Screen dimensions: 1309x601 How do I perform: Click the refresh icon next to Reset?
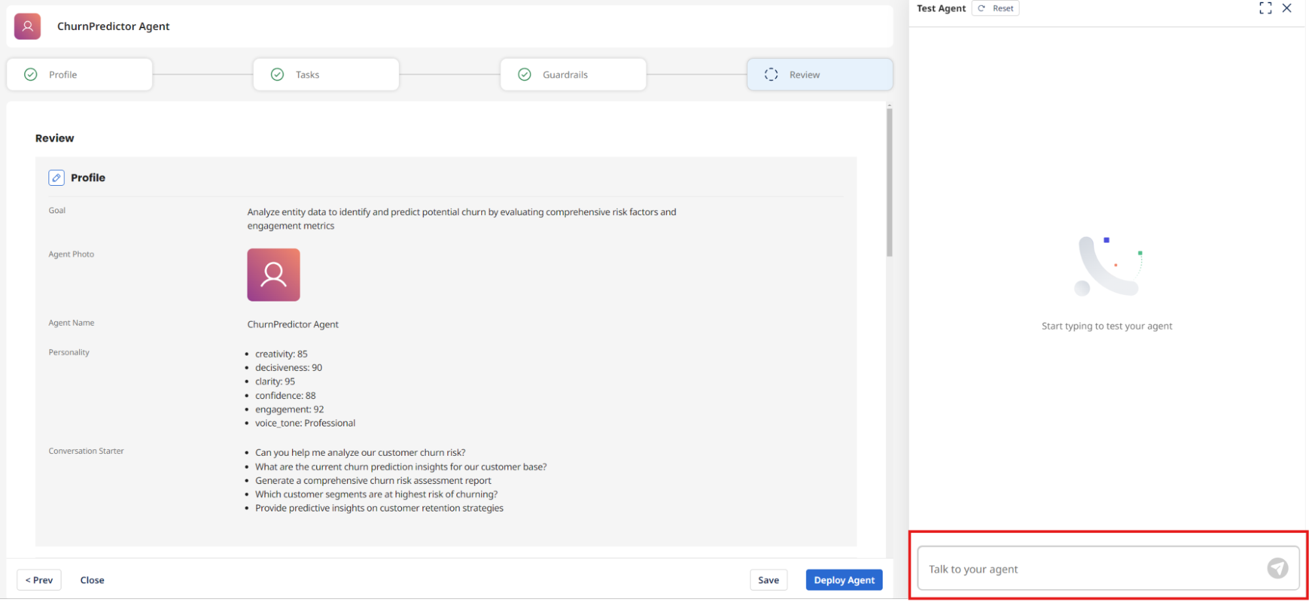pos(981,8)
